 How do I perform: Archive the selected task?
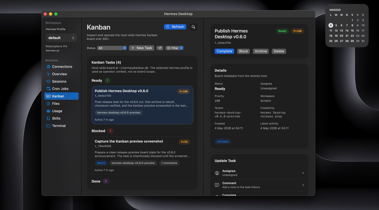261,51
